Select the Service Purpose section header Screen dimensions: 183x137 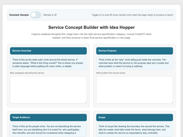135,51
